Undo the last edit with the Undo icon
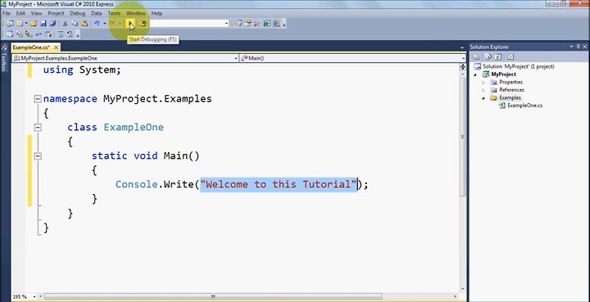The height and width of the screenshot is (302, 590). pyautogui.click(x=97, y=23)
